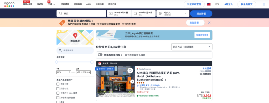Select the Taiwan flag language icon
The image size is (269, 103).
click(x=209, y=4)
